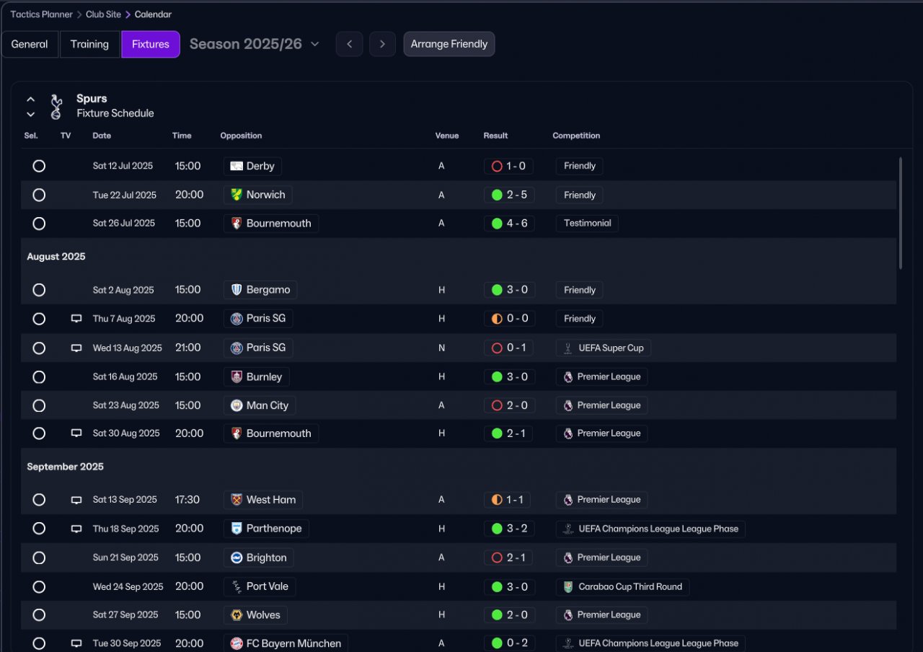
Task: Open Club Site in the breadcrumb
Action: 104,14
